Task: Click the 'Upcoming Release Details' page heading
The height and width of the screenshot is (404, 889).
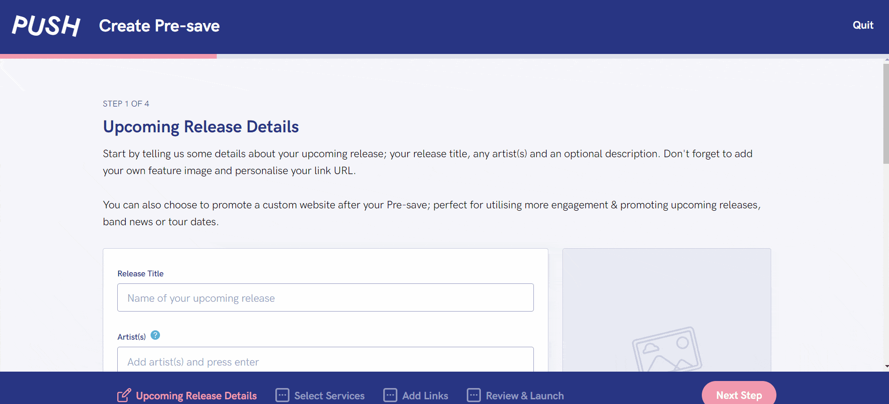Action: click(x=201, y=127)
